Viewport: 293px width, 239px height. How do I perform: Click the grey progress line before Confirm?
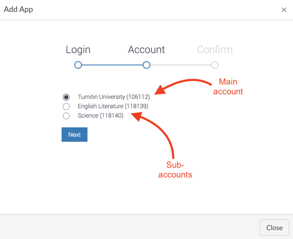point(181,65)
